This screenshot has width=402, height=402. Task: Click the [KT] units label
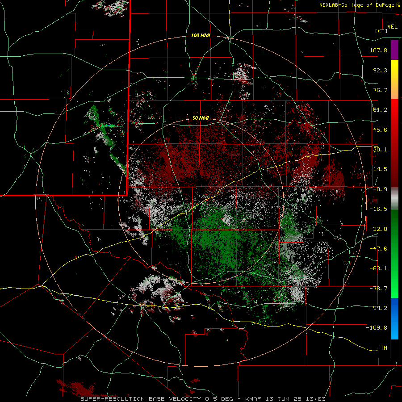pos(381,31)
